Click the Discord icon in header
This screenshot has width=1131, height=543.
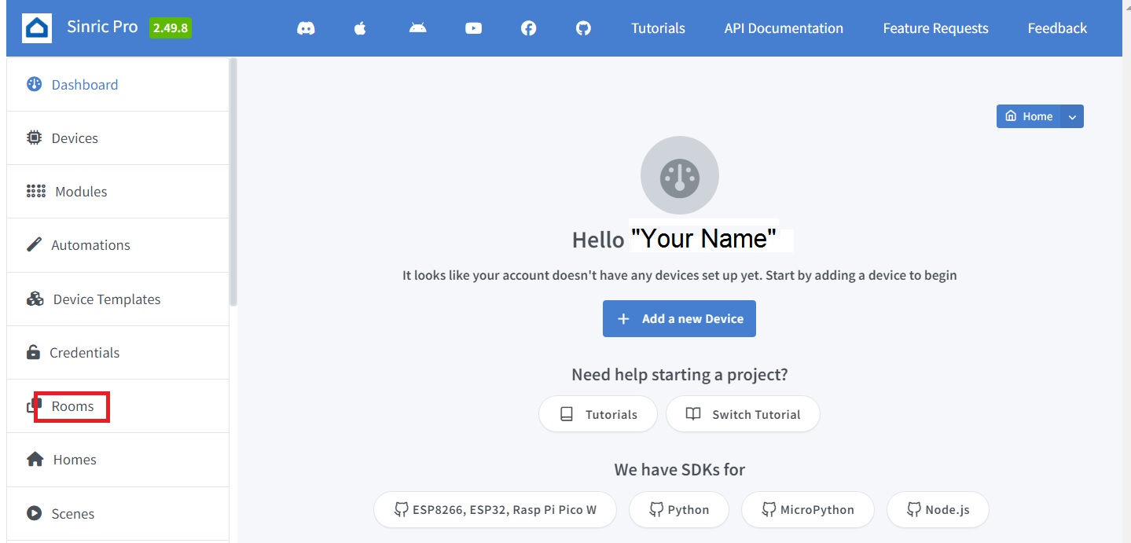pos(306,28)
